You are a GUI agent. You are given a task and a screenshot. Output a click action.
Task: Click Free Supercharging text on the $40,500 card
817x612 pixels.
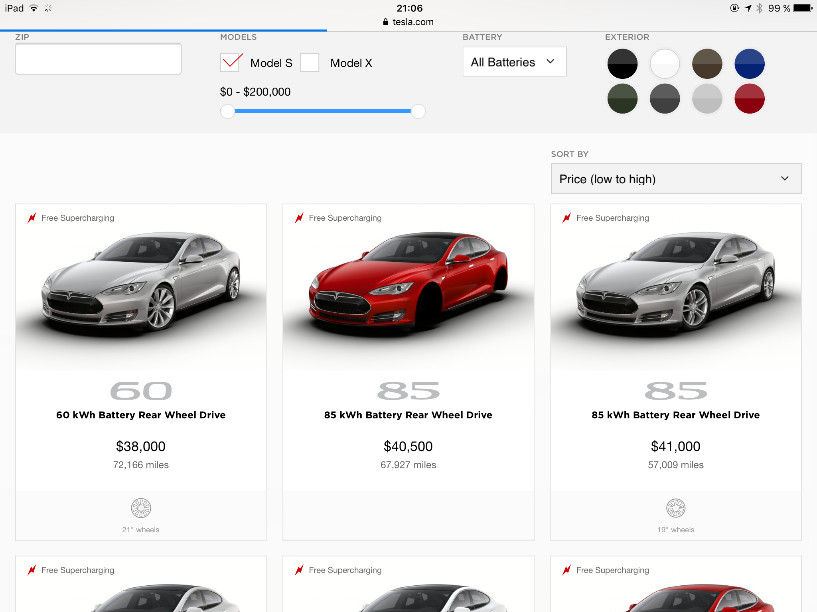[x=345, y=218]
